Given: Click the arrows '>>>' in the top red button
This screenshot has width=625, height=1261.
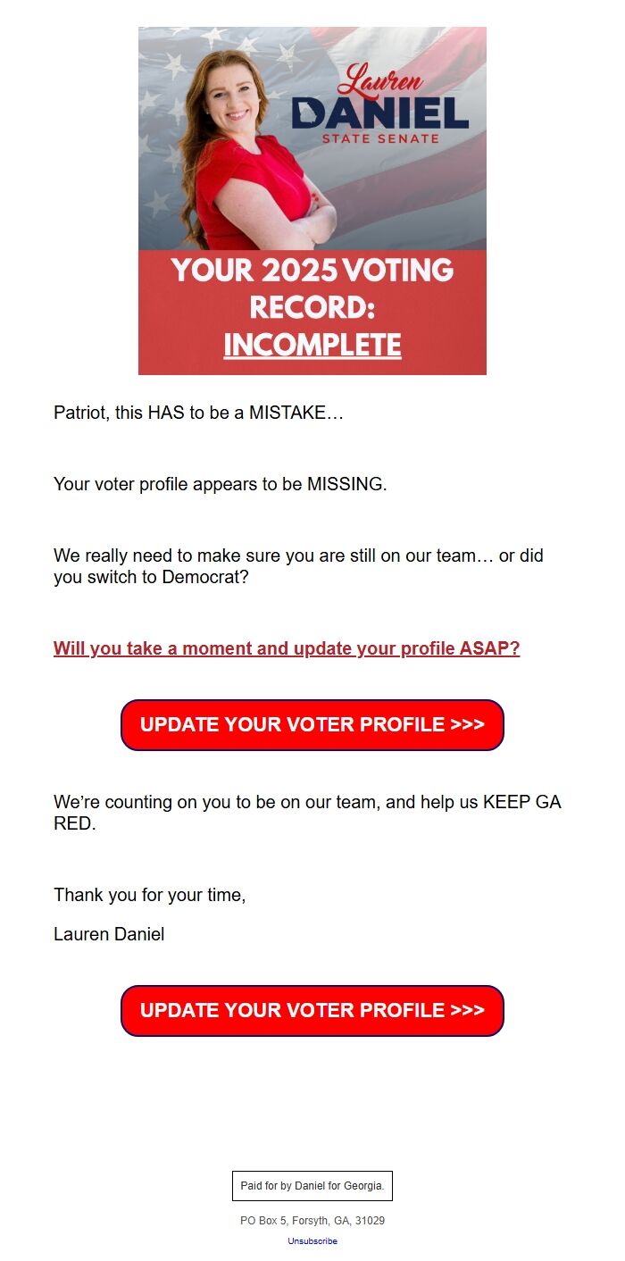Looking at the screenshot, I should [x=464, y=724].
